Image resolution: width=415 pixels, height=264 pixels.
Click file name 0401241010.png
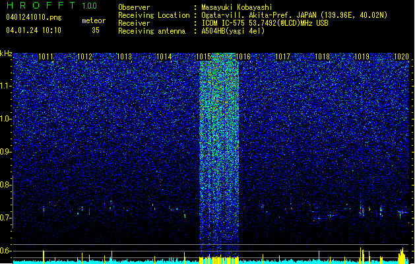coord(34,17)
